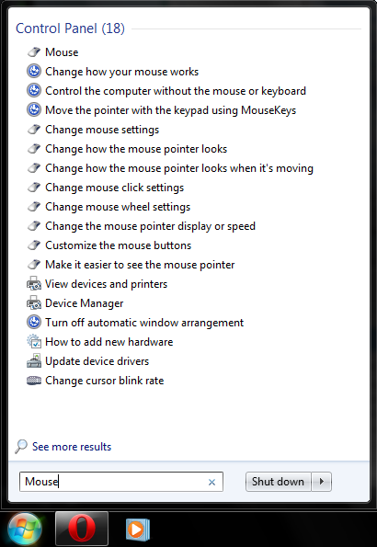Click inside the 'Mouse' search field
This screenshot has height=547, width=377.
(120, 482)
